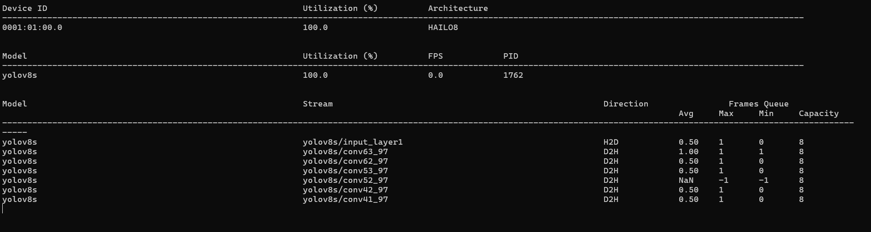Select the yolov8s/input_layer1 stream name
This screenshot has height=232, width=871.
[353, 142]
